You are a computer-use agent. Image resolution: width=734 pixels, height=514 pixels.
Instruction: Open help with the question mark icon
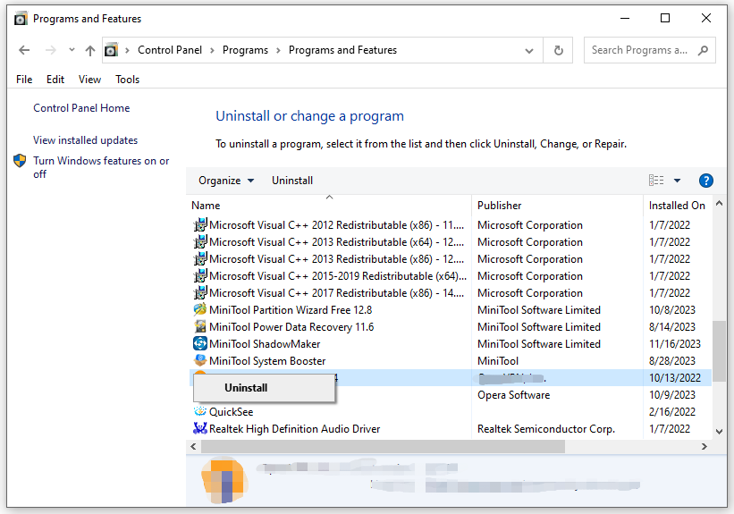tap(706, 181)
